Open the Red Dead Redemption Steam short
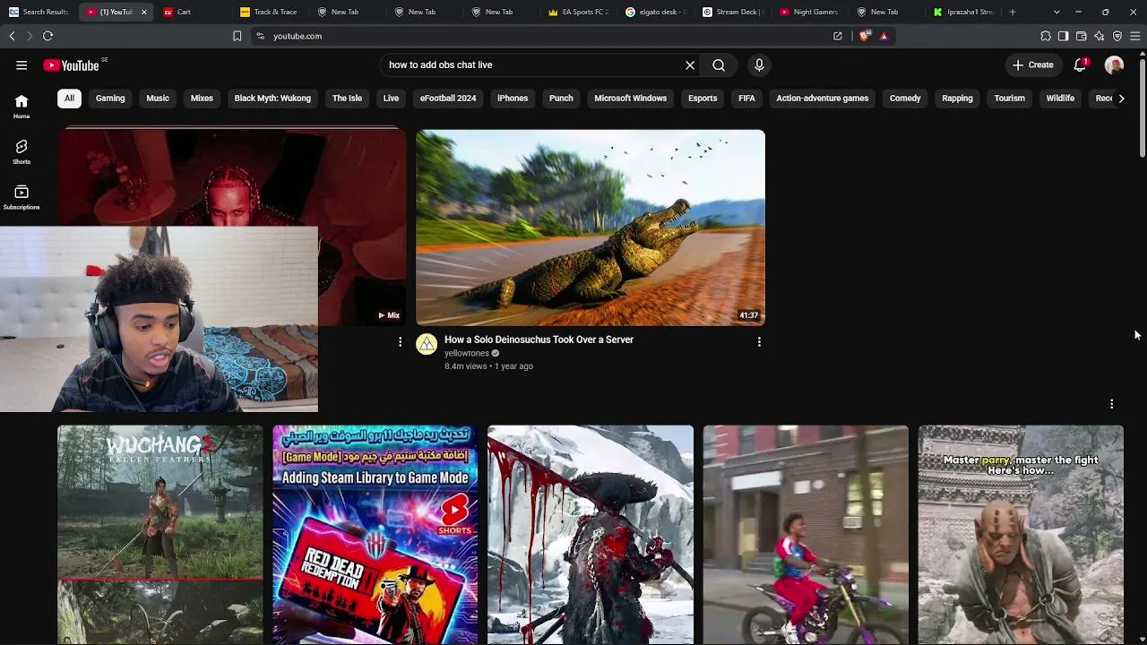The width and height of the screenshot is (1147, 645). click(375, 535)
